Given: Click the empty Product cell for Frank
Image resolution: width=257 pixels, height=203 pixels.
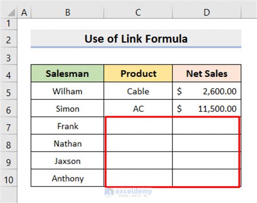Looking at the screenshot, I should point(138,126).
